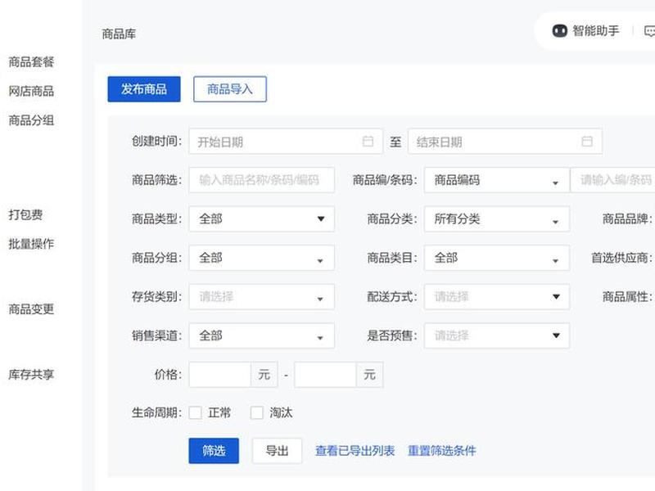Click the blue 筛选 button

[x=214, y=451]
